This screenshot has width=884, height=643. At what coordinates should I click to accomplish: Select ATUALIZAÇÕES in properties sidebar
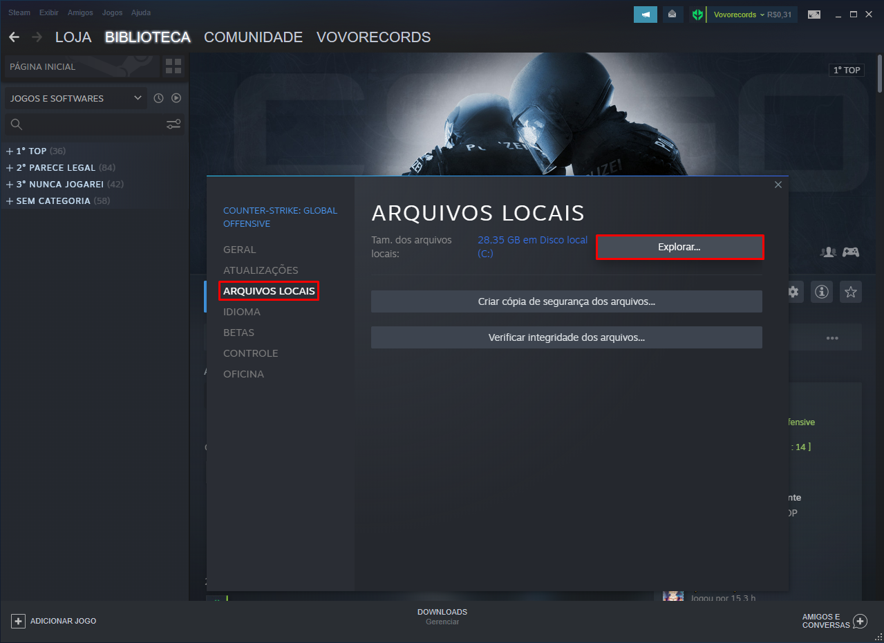[261, 270]
